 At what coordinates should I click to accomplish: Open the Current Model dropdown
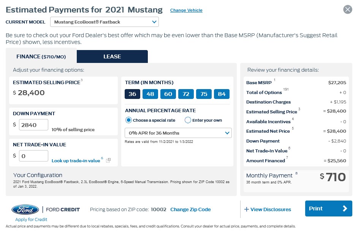(105, 22)
